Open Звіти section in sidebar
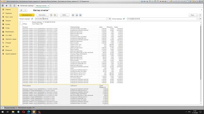The width and height of the screenshot is (204, 114). click(x=7, y=47)
